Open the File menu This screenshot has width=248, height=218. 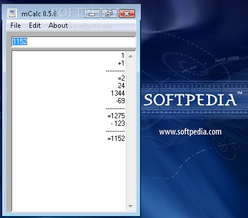[x=16, y=26]
